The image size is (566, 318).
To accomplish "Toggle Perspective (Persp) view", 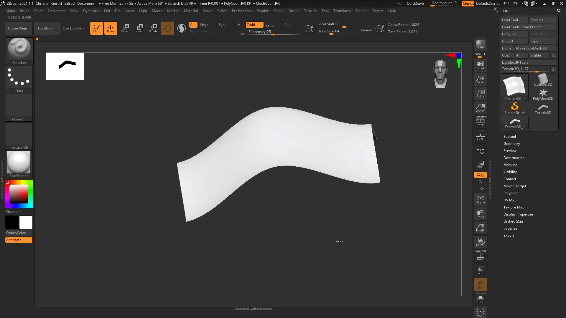I will pyautogui.click(x=480, y=121).
